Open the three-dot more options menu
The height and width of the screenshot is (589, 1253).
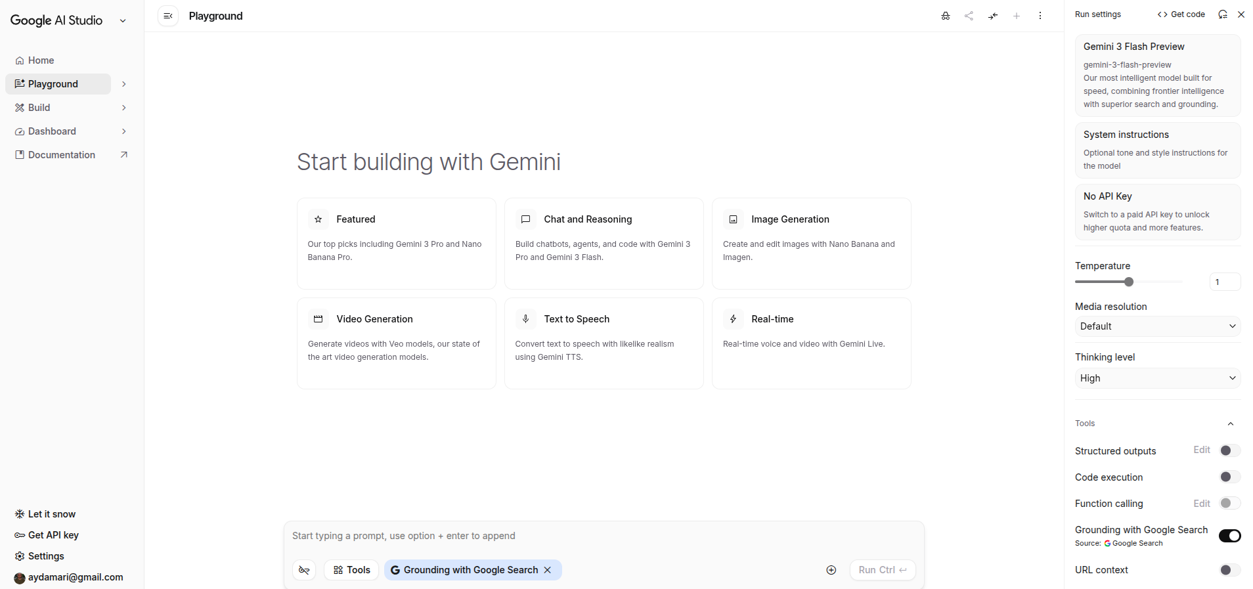(x=1040, y=16)
